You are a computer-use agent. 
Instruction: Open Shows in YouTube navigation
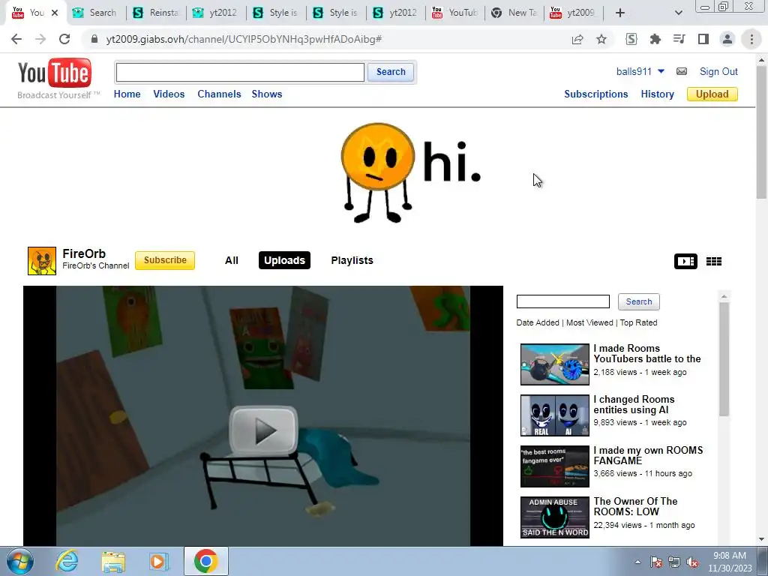(x=267, y=94)
